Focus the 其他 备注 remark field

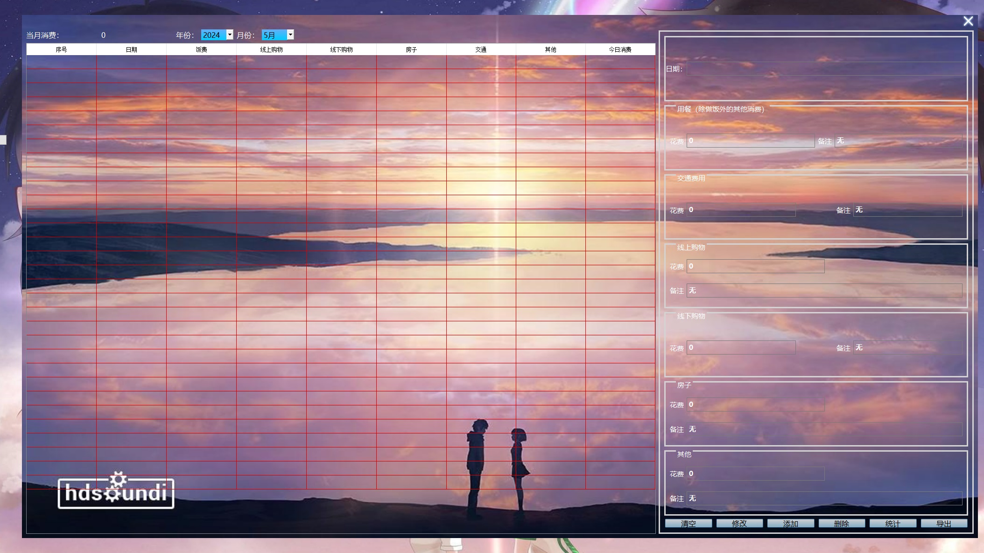824,498
